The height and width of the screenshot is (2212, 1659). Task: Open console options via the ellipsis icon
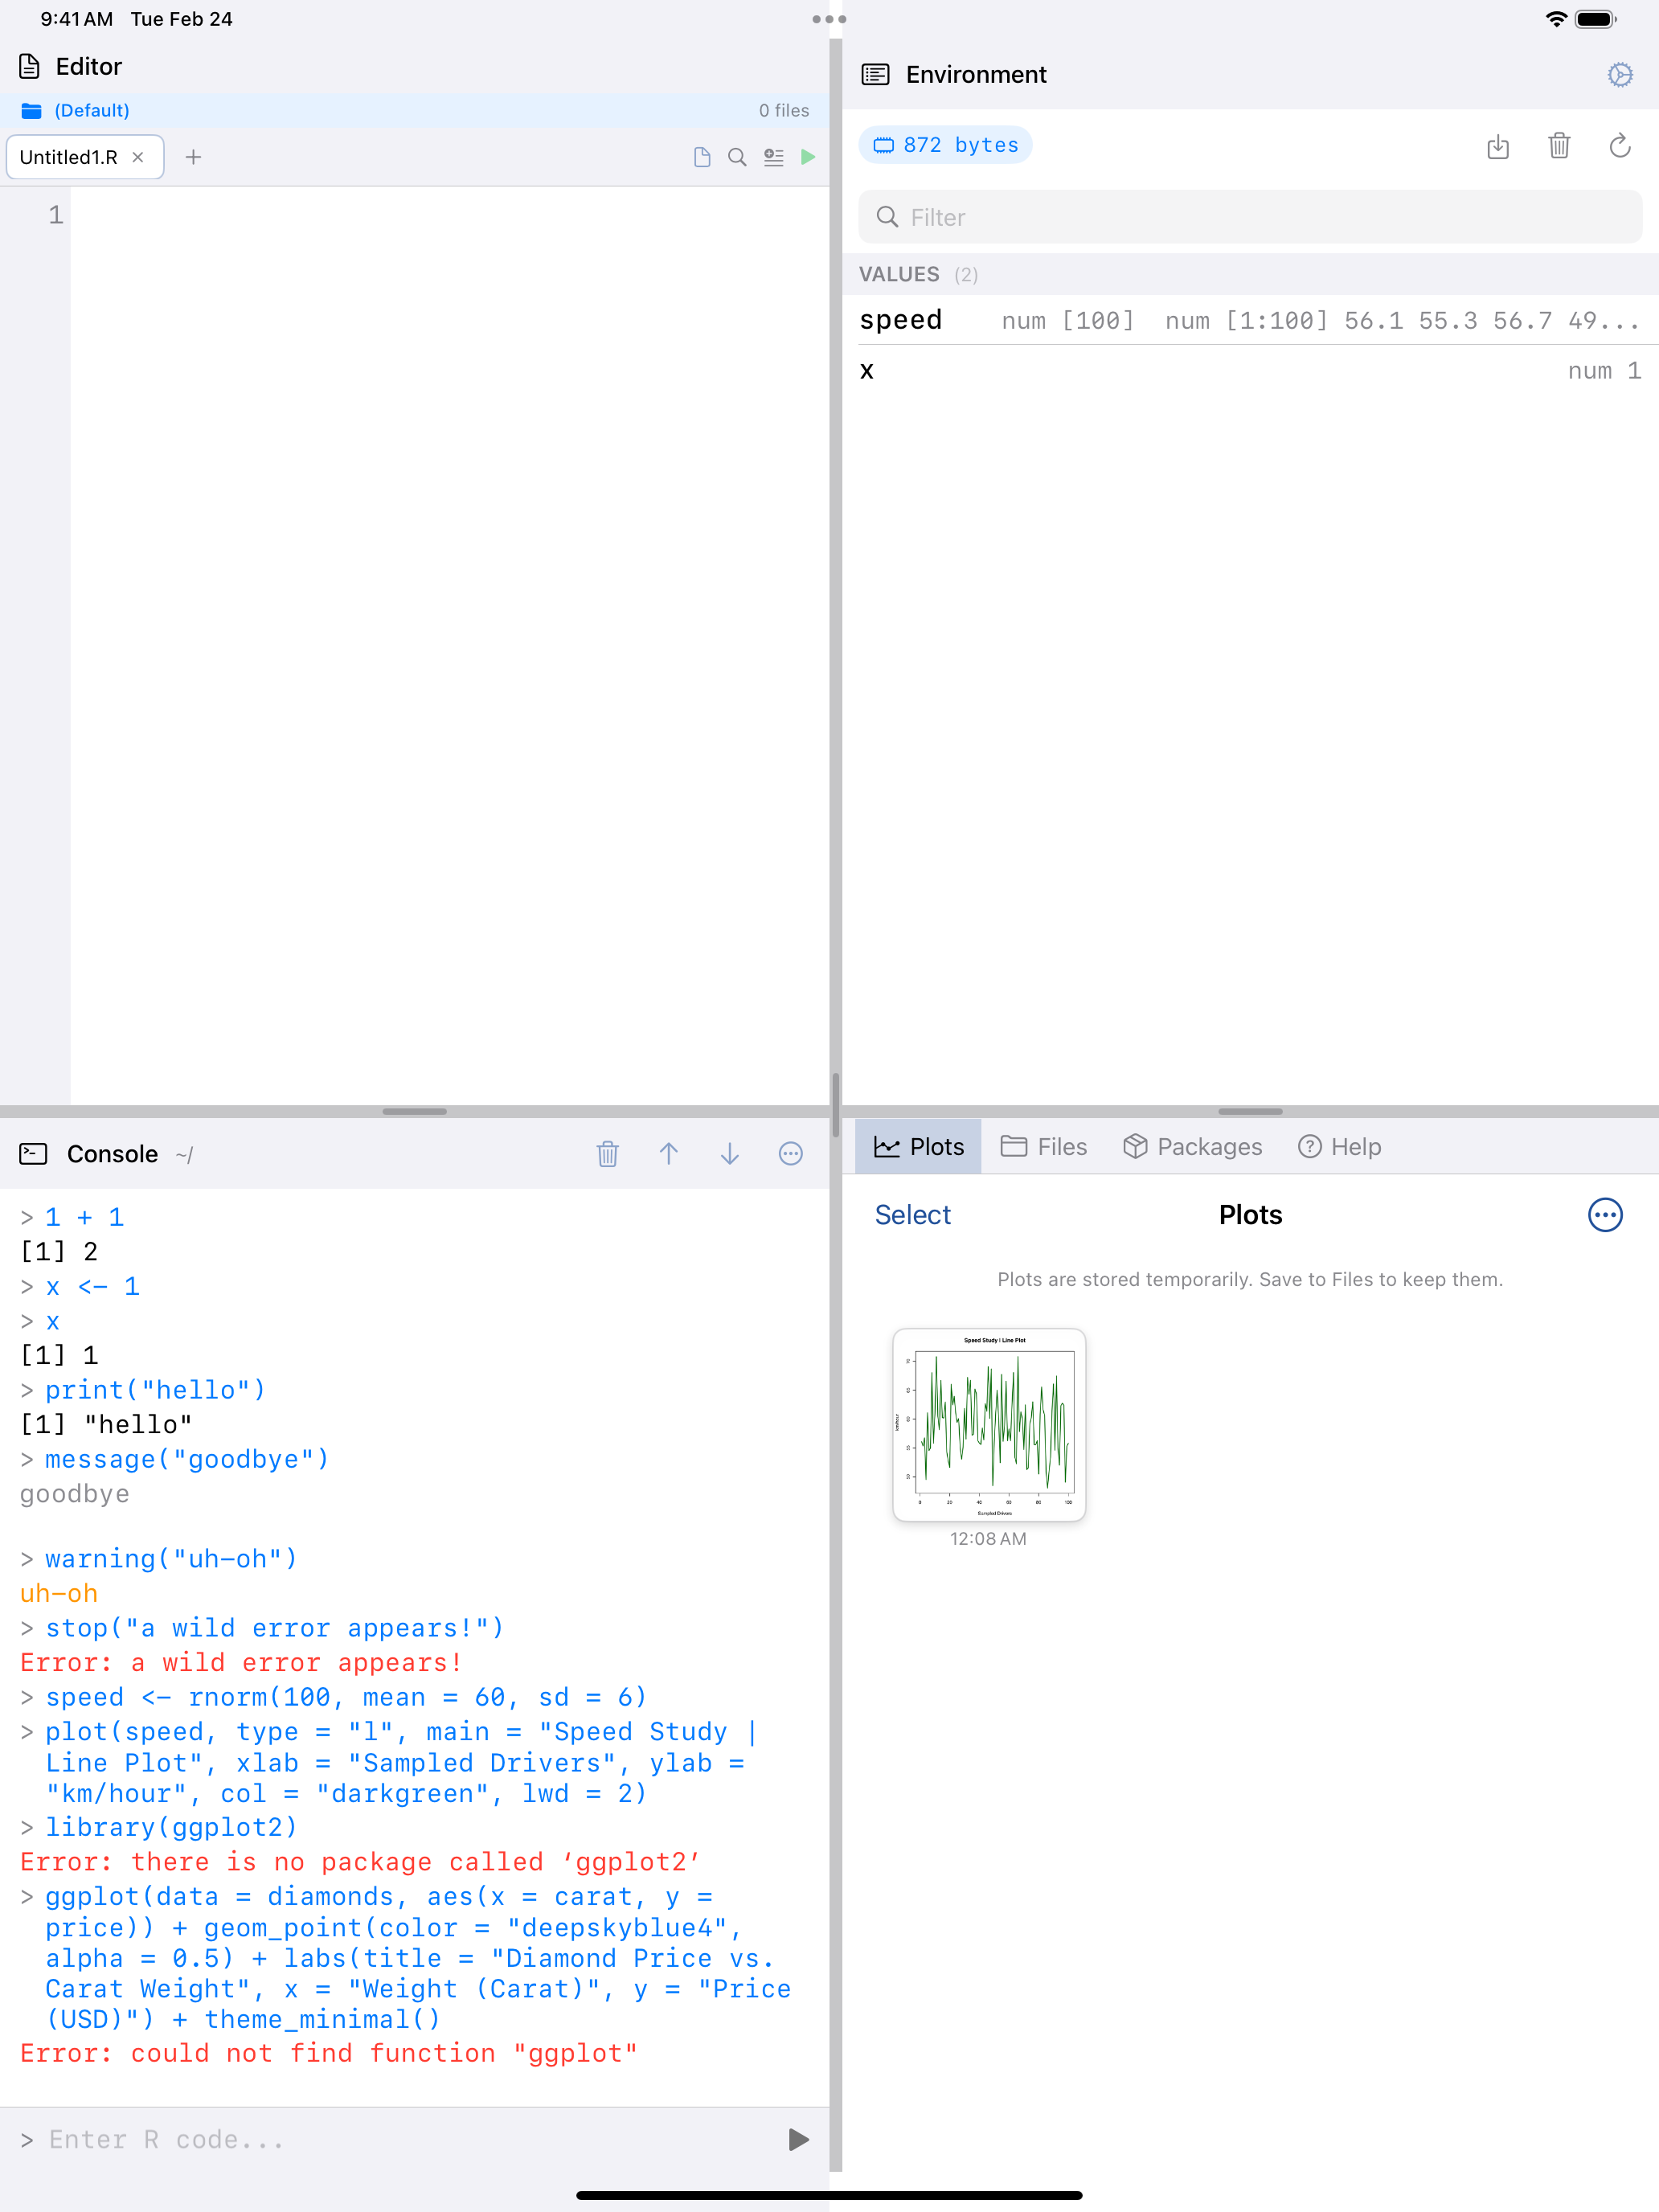[x=790, y=1154]
